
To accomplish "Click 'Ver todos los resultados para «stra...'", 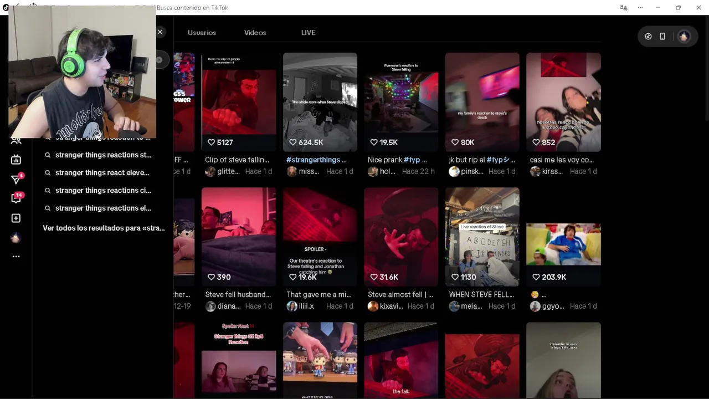I will [104, 228].
